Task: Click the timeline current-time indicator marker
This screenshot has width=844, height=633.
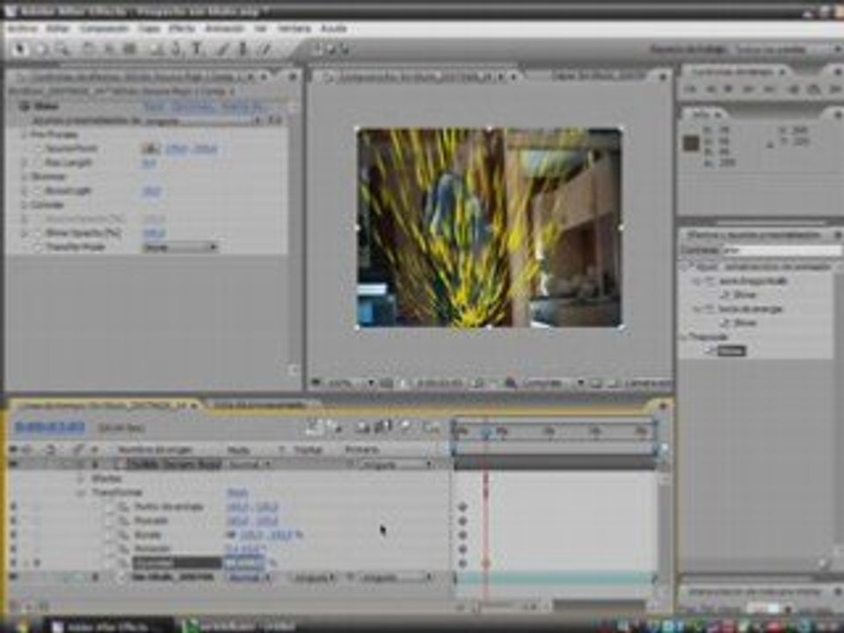Action: (485, 433)
